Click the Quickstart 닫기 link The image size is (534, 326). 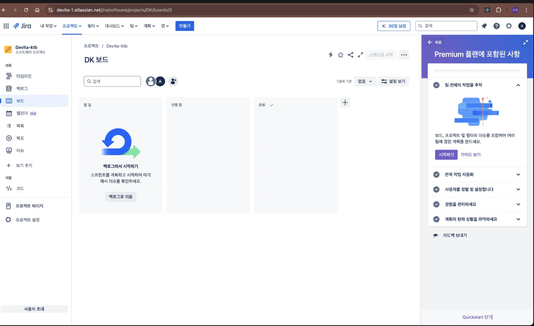[477, 317]
